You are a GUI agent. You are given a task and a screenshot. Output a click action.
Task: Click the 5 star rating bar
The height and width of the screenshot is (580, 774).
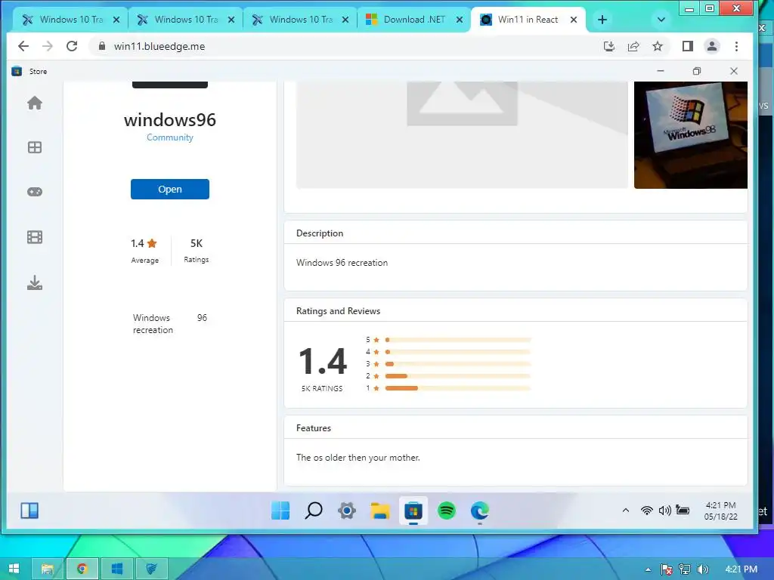457,340
